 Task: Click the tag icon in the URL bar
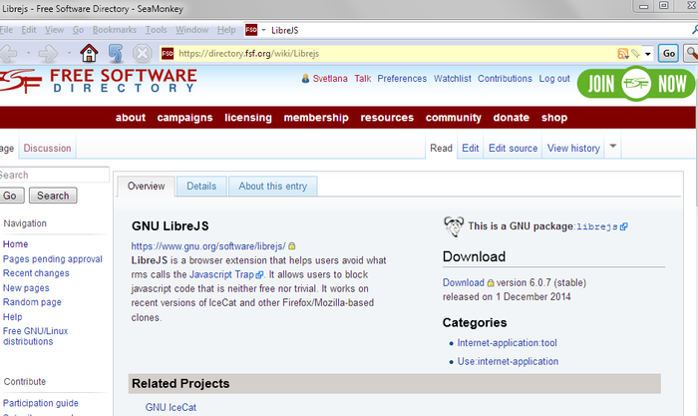coord(636,54)
